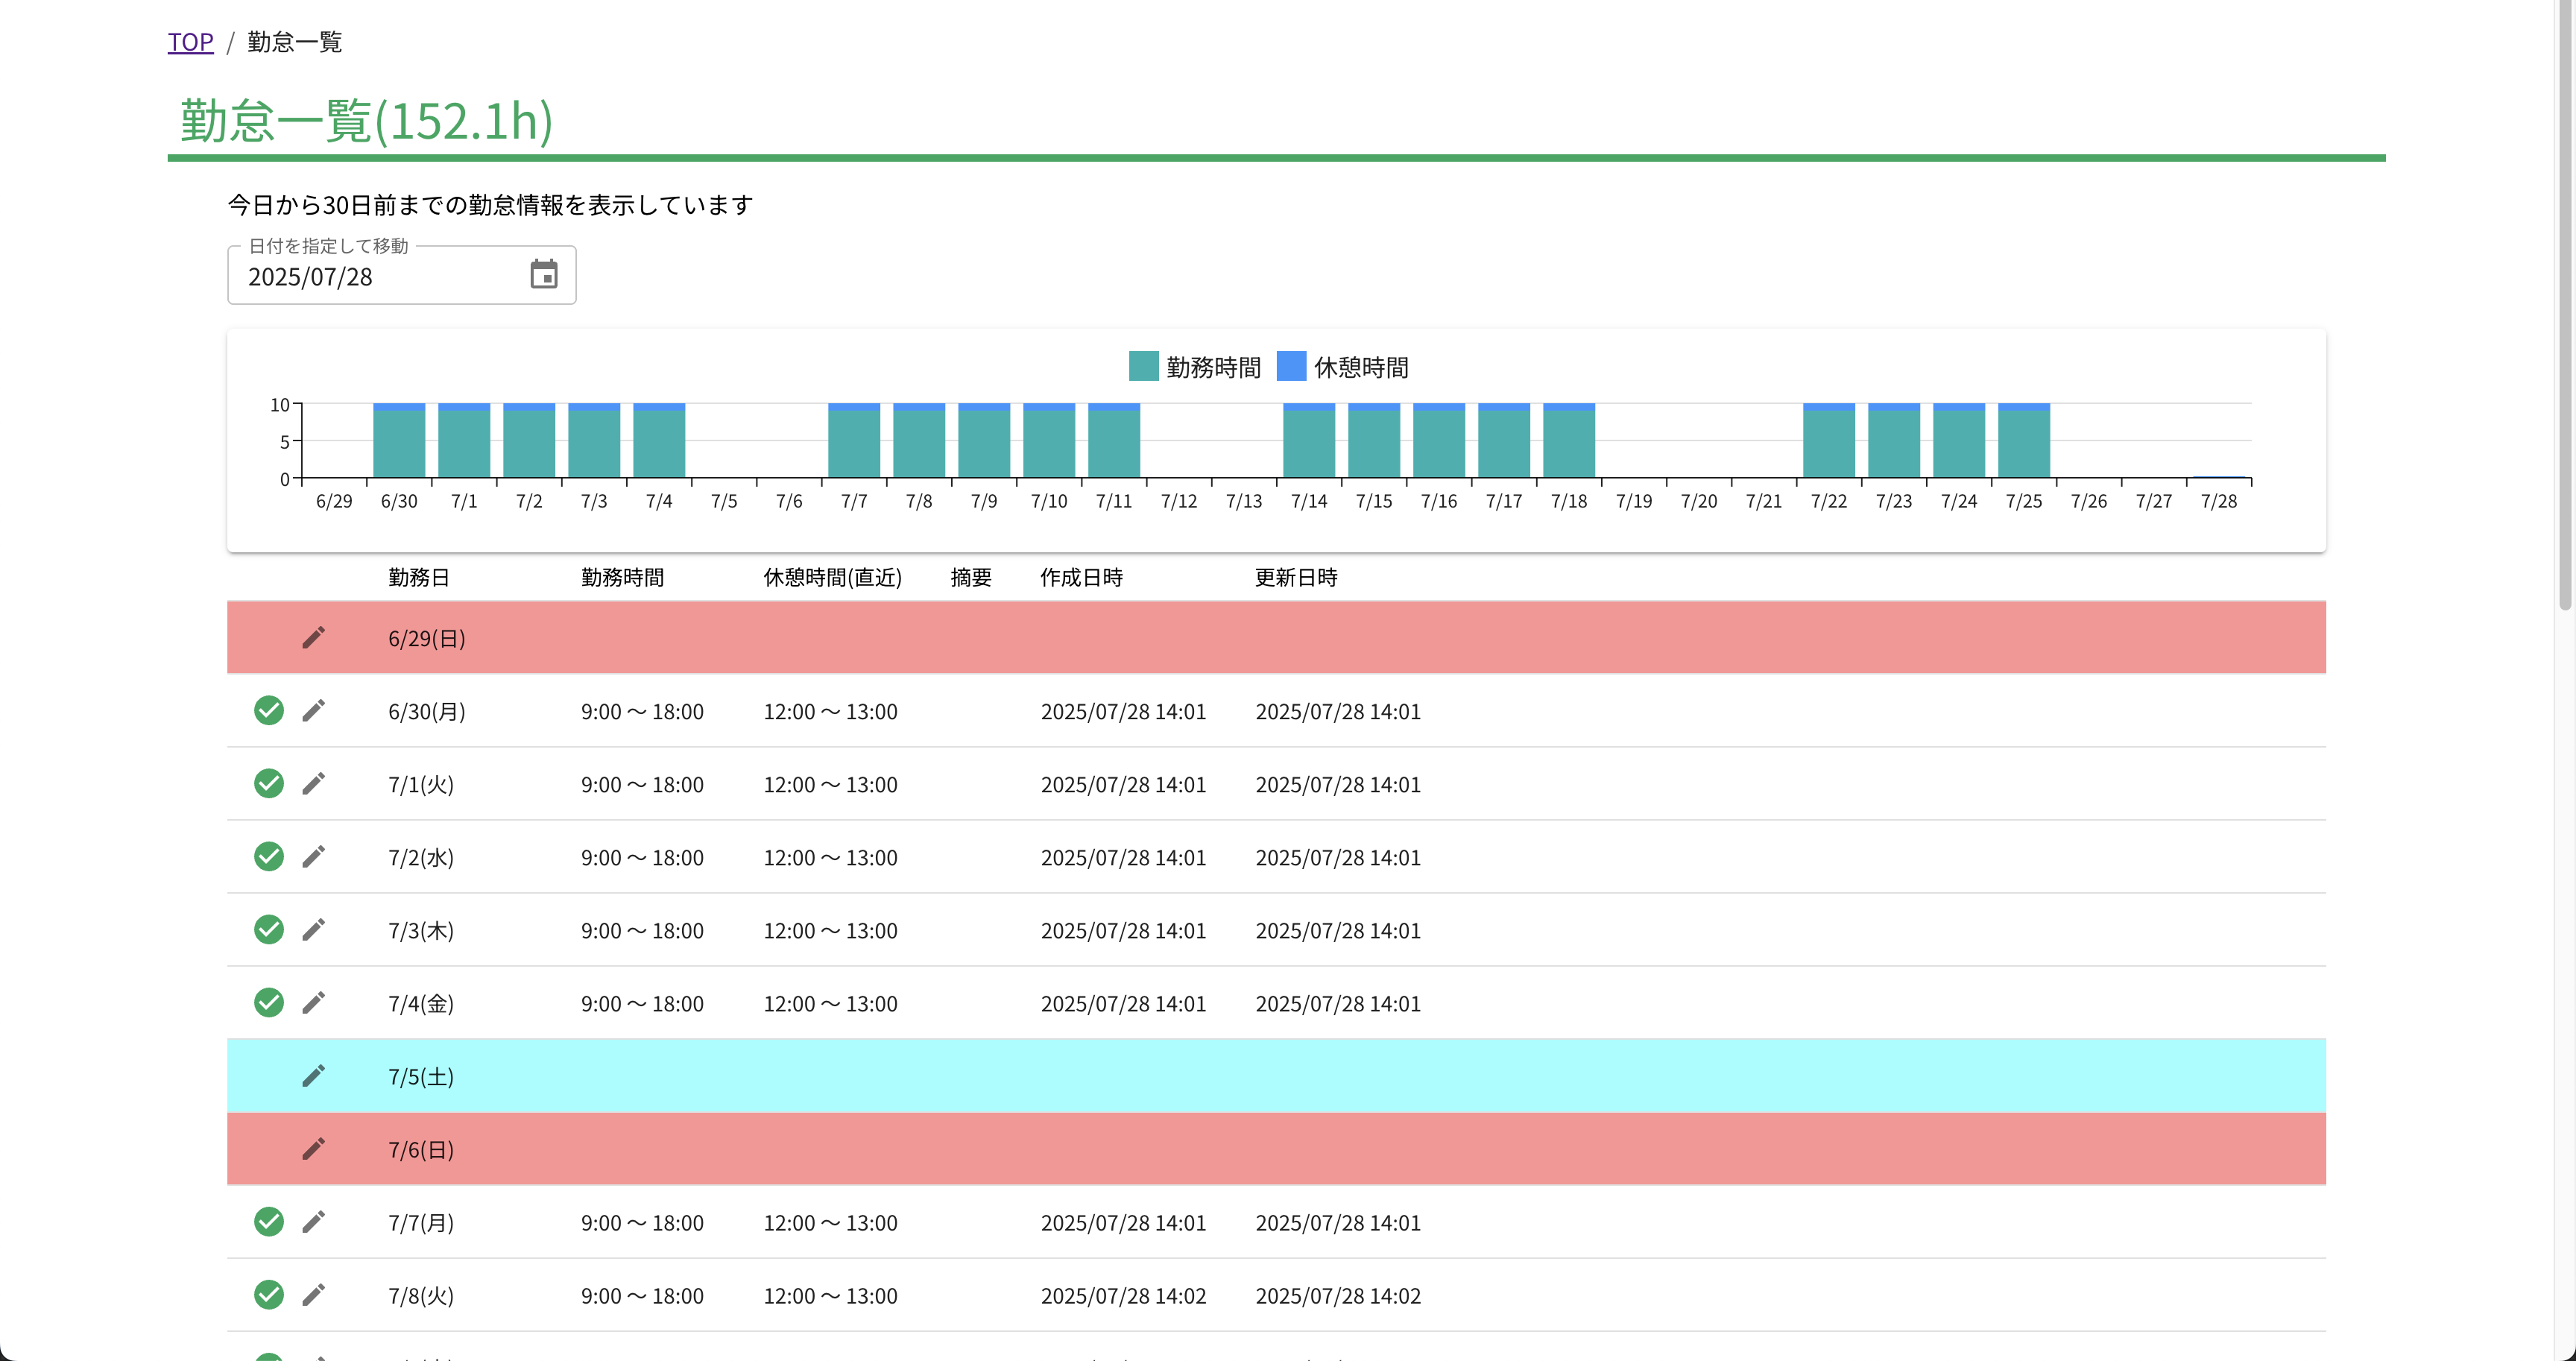Open editor for 7/6(日) row
Screen dimensions: 2576x1361
click(313, 1149)
